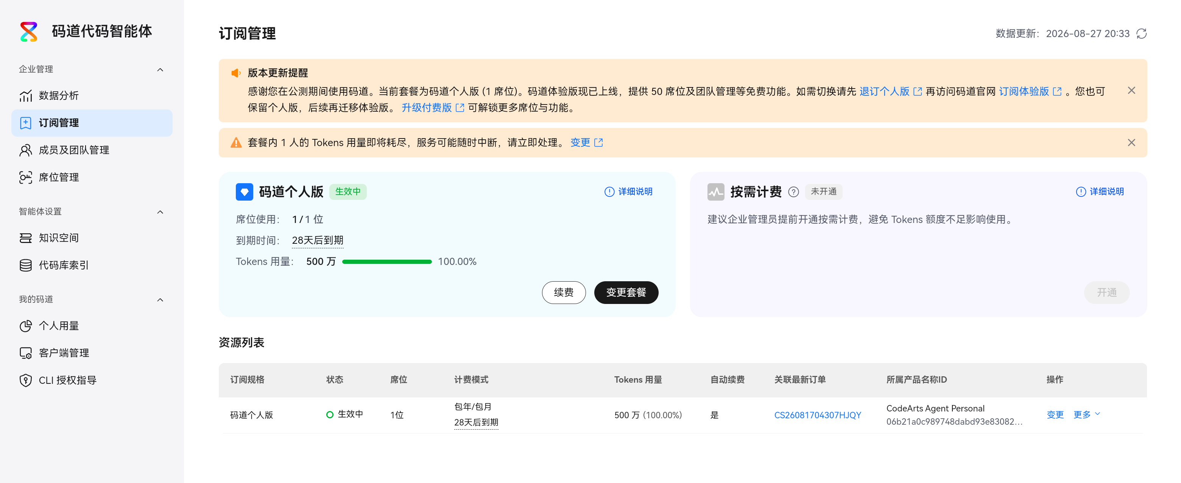Click the 个人用量 pie chart icon
Image resolution: width=1181 pixels, height=483 pixels.
coord(26,326)
